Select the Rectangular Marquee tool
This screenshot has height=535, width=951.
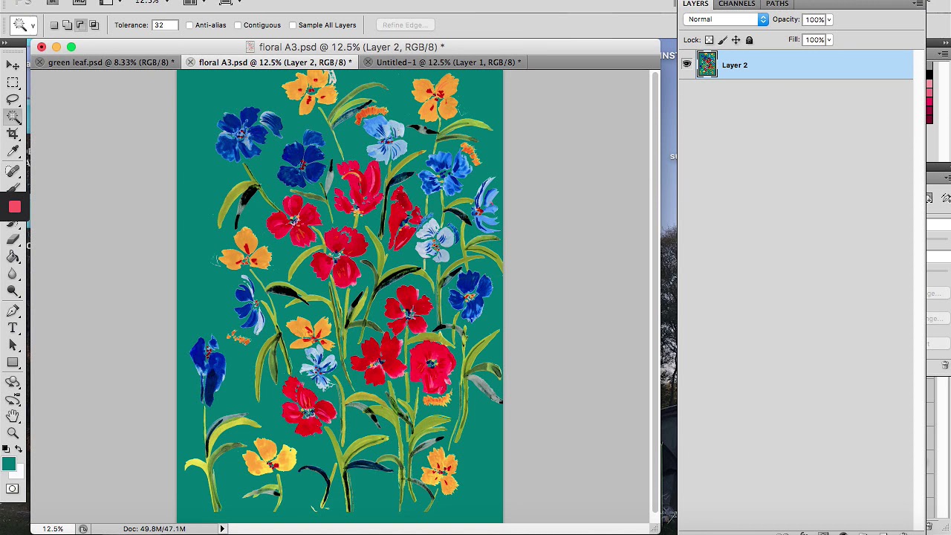[x=13, y=82]
